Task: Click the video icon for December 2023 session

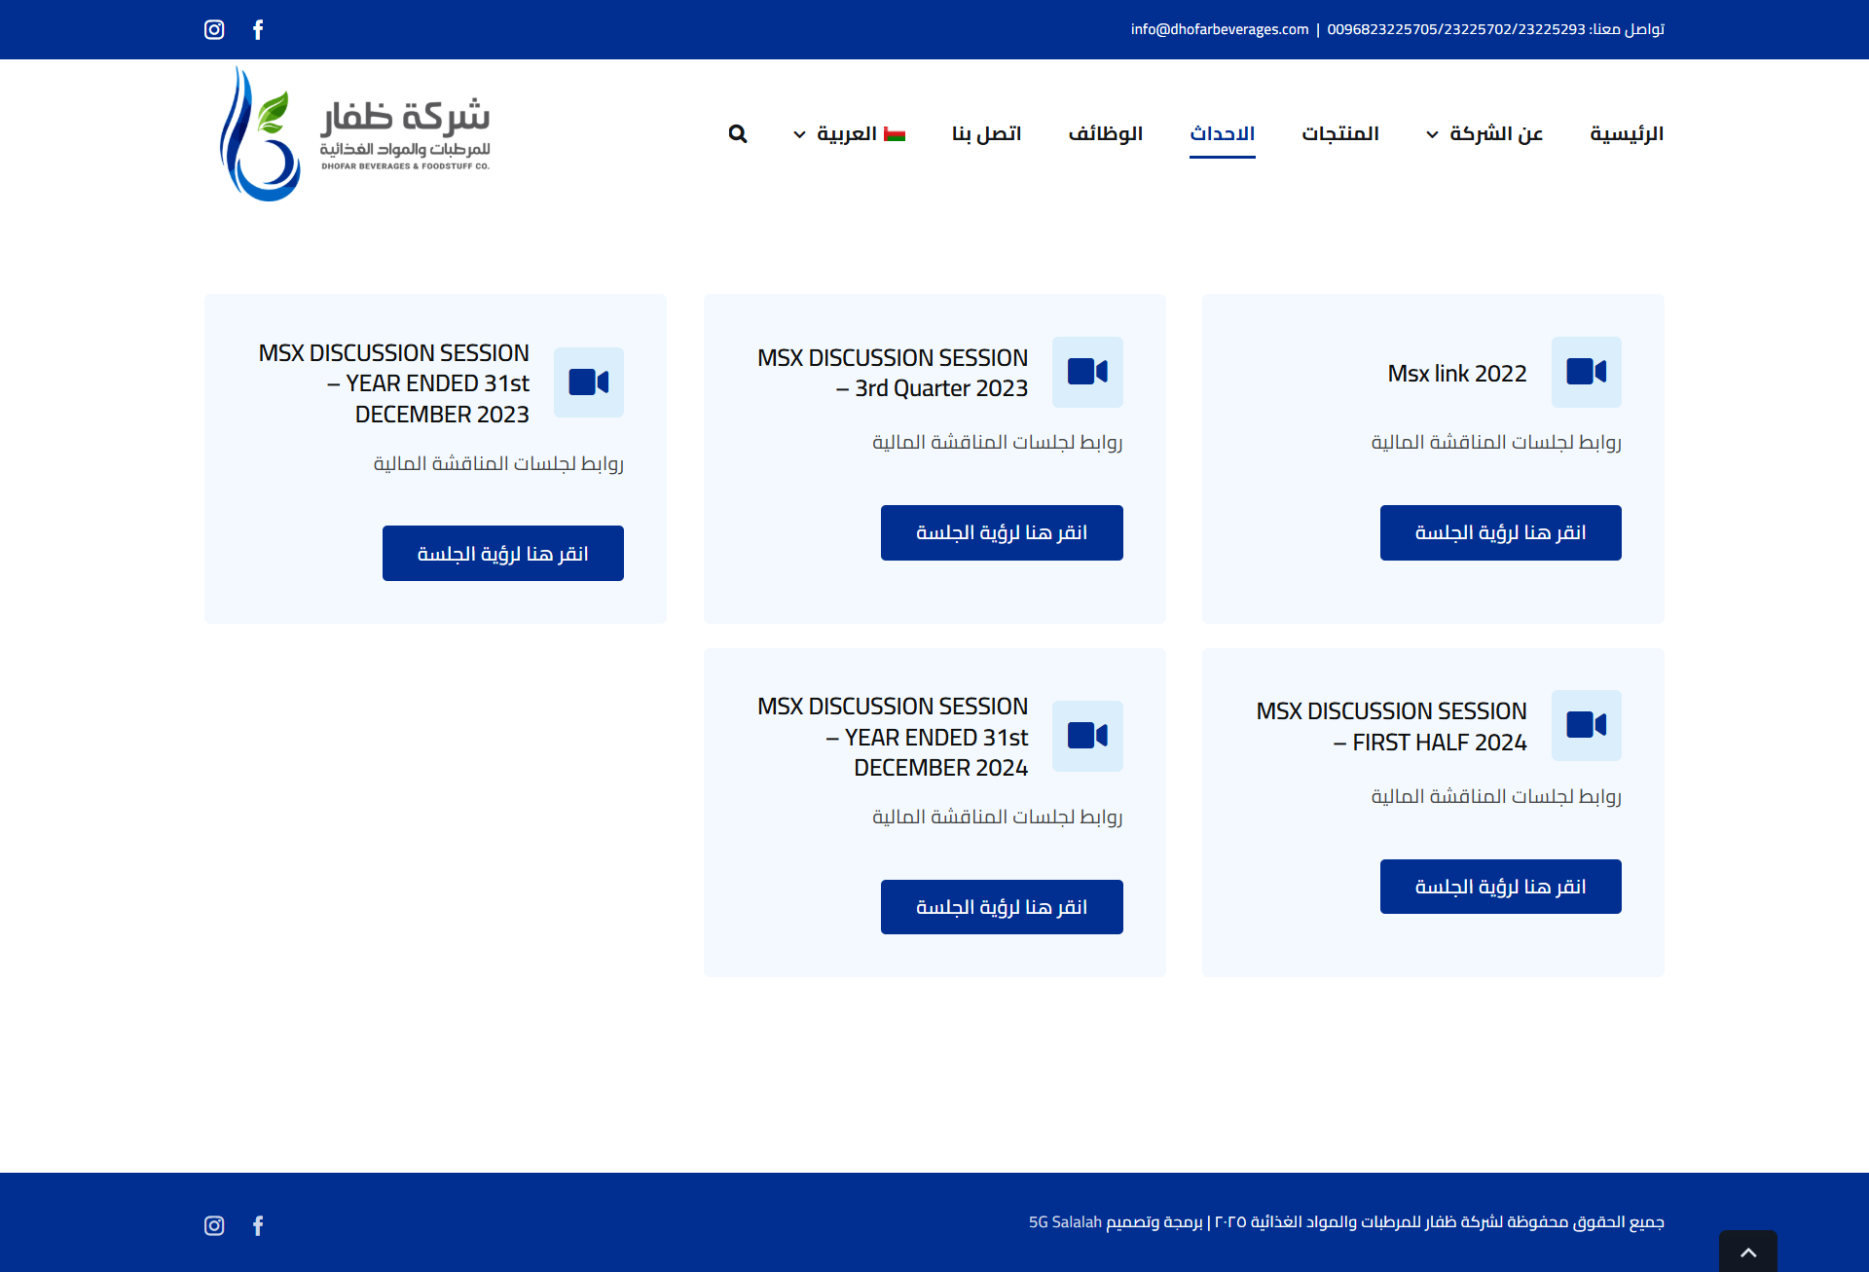Action: (x=589, y=382)
